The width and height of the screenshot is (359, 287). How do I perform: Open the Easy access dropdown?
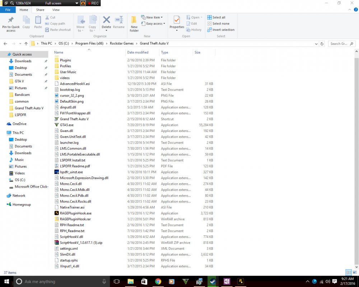pyautogui.click(x=153, y=24)
